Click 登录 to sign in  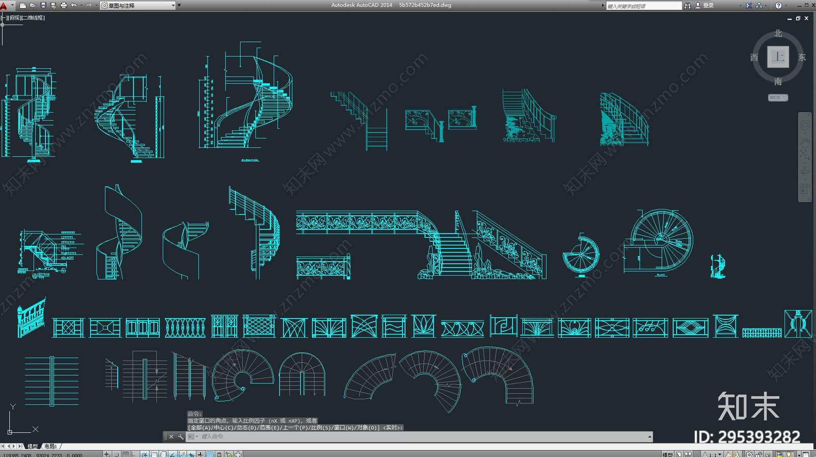708,6
